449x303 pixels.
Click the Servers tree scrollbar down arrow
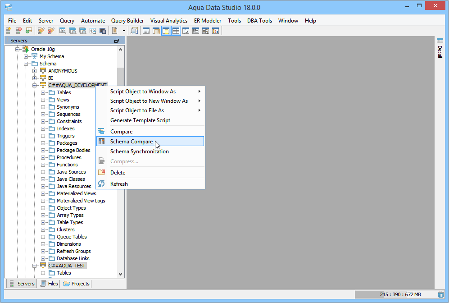point(121,274)
